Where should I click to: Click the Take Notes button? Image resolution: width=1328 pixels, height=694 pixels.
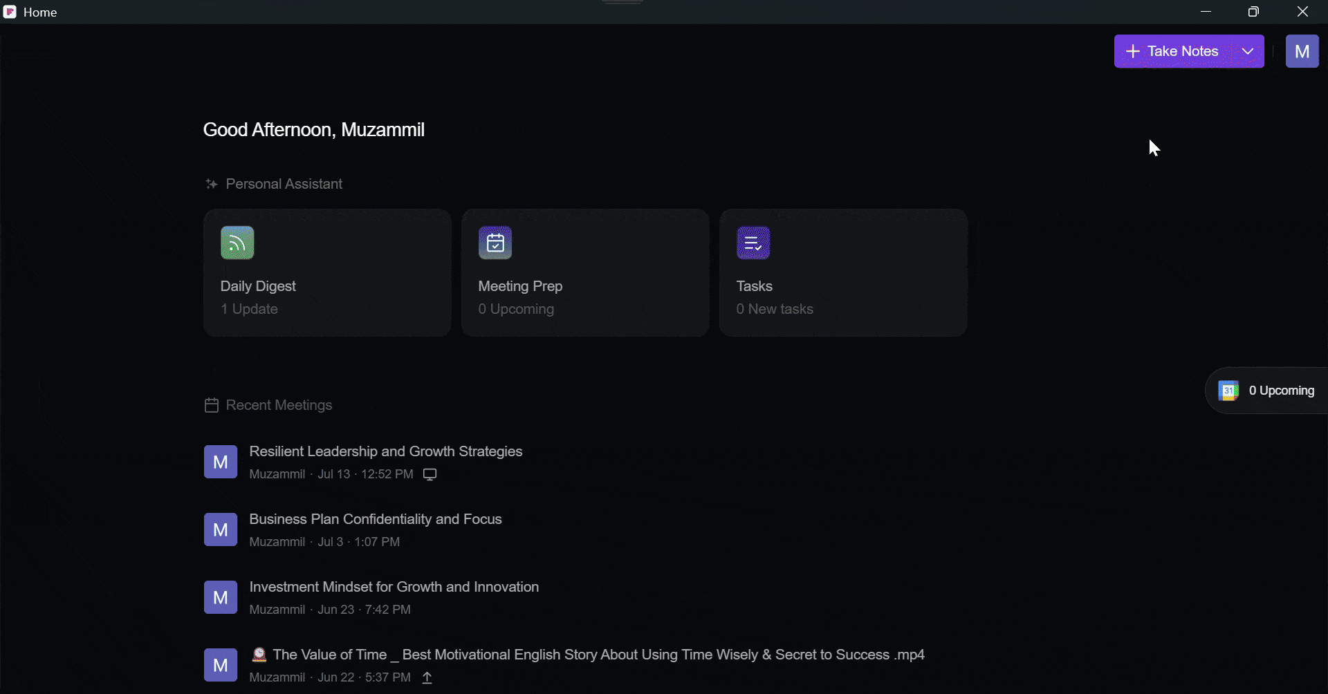click(x=1173, y=51)
